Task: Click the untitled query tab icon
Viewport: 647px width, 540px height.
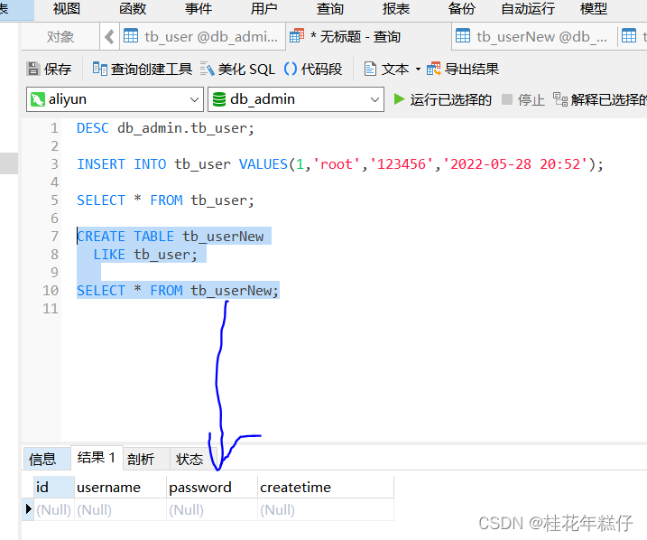Action: tap(297, 36)
